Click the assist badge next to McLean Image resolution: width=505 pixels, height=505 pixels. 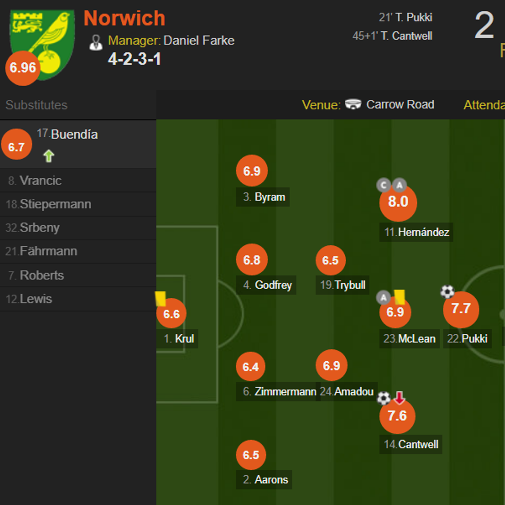pos(383,297)
